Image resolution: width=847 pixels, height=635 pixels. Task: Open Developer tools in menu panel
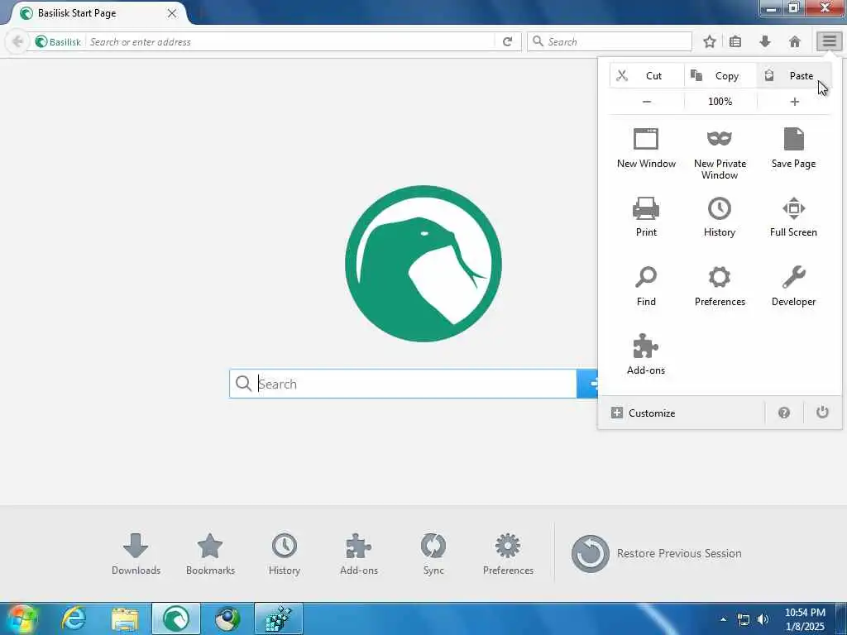(x=793, y=286)
